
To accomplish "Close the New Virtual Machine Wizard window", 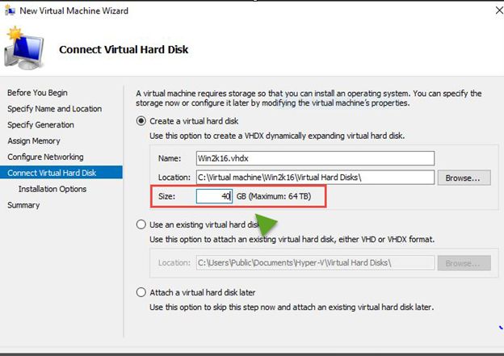I will [x=493, y=10].
